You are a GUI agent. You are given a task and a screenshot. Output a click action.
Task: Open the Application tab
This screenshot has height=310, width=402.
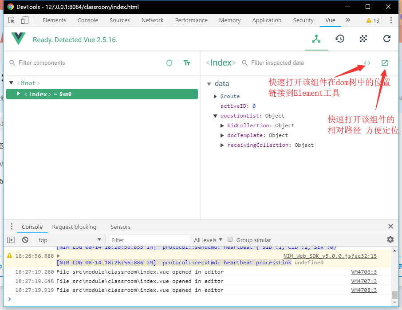click(267, 20)
